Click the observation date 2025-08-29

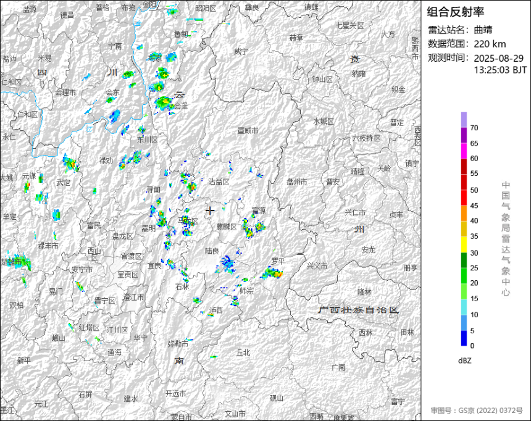pos(498,58)
